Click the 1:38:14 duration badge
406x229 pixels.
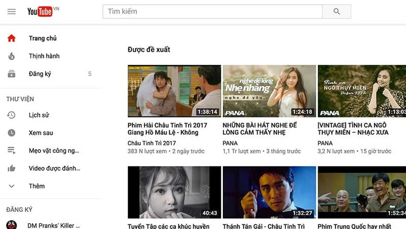[x=207, y=111]
